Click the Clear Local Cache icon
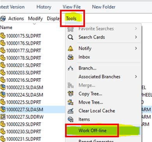 coord(71,111)
